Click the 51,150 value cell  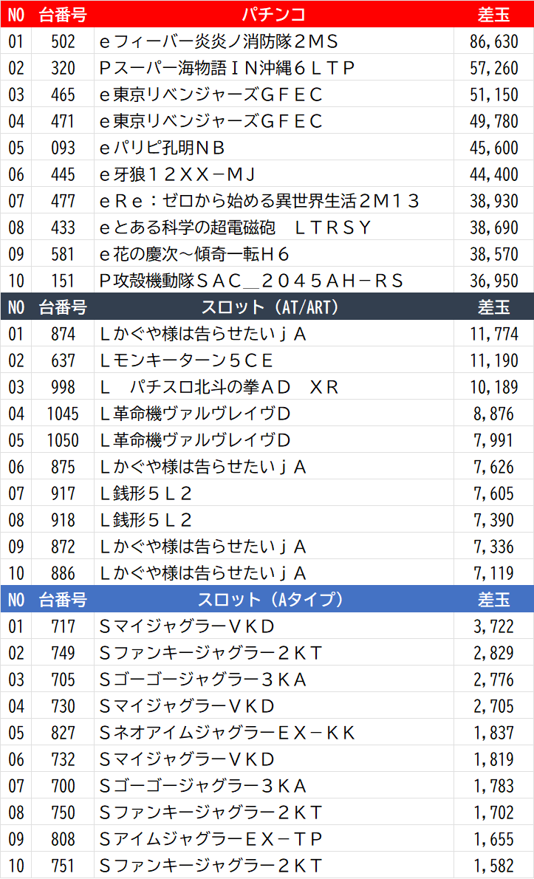(x=493, y=95)
